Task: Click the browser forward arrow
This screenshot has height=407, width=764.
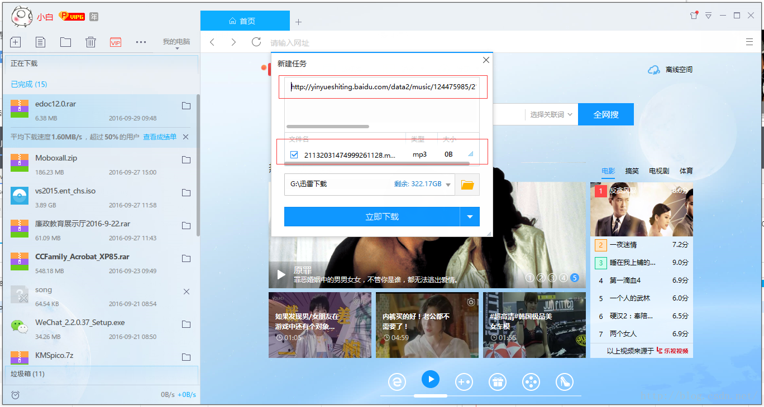Action: (233, 42)
